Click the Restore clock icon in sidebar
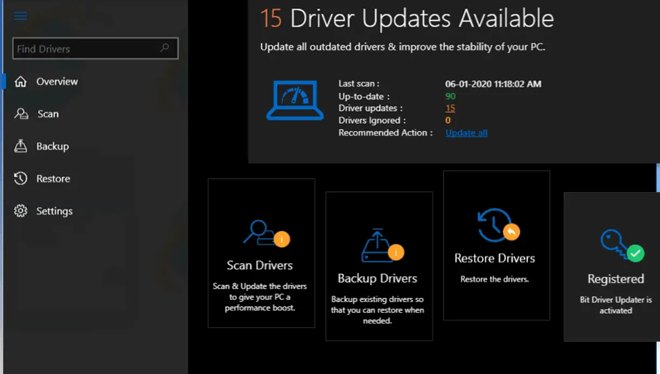Viewport: 660px width, 374px height. click(20, 179)
